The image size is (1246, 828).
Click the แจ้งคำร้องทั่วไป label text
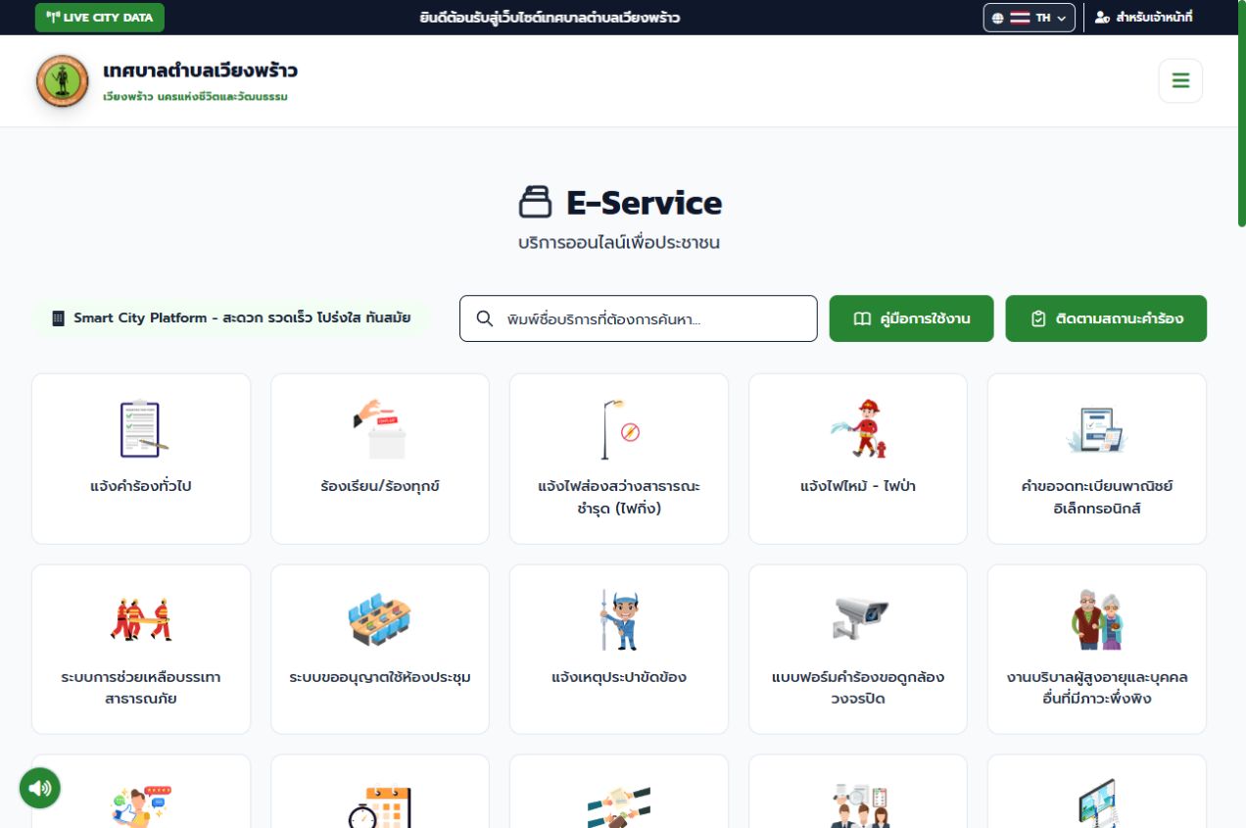click(141, 485)
